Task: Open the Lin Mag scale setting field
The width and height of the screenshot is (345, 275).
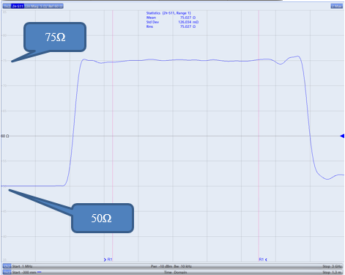Action: 44,6
